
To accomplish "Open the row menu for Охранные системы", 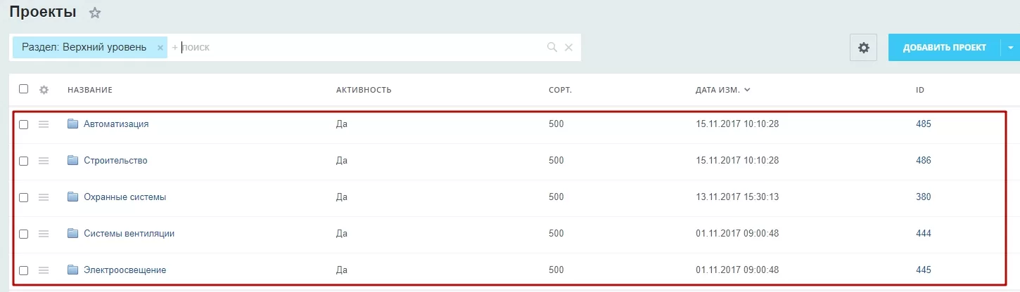I will click(44, 197).
